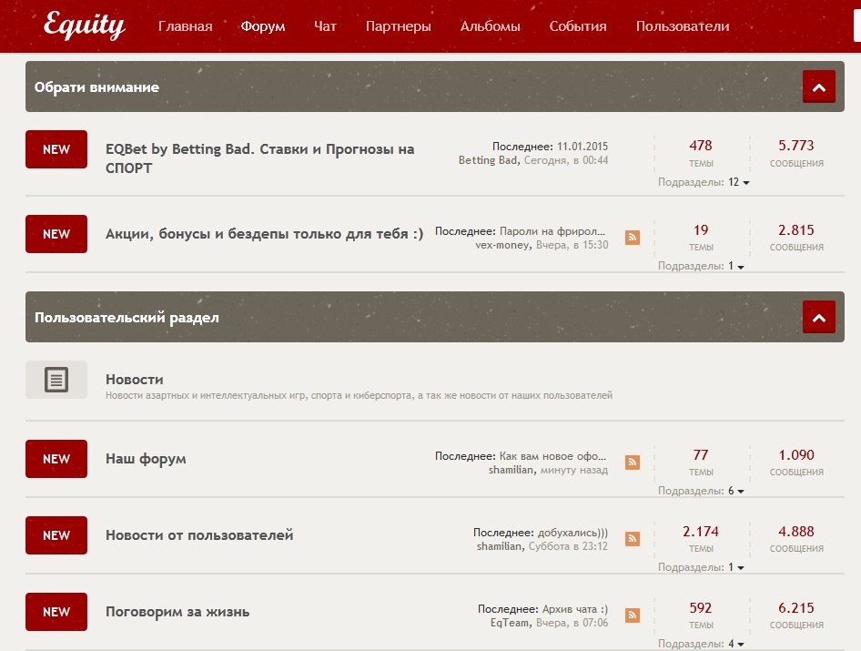Image resolution: width=861 pixels, height=651 pixels.
Task: Open the Пользователи navigation item
Action: [x=682, y=26]
